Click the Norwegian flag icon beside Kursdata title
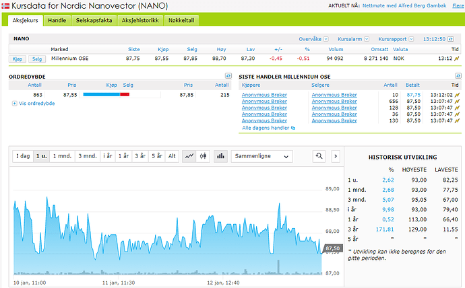 5,5
